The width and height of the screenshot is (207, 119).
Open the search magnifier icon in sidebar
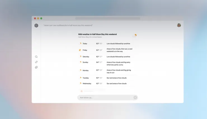pyautogui.click(x=36, y=57)
